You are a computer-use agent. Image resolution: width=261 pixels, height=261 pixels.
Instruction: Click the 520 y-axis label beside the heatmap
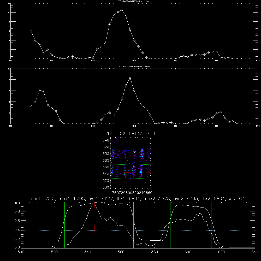106,180
